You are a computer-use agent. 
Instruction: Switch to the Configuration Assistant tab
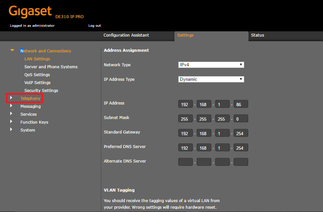point(126,35)
